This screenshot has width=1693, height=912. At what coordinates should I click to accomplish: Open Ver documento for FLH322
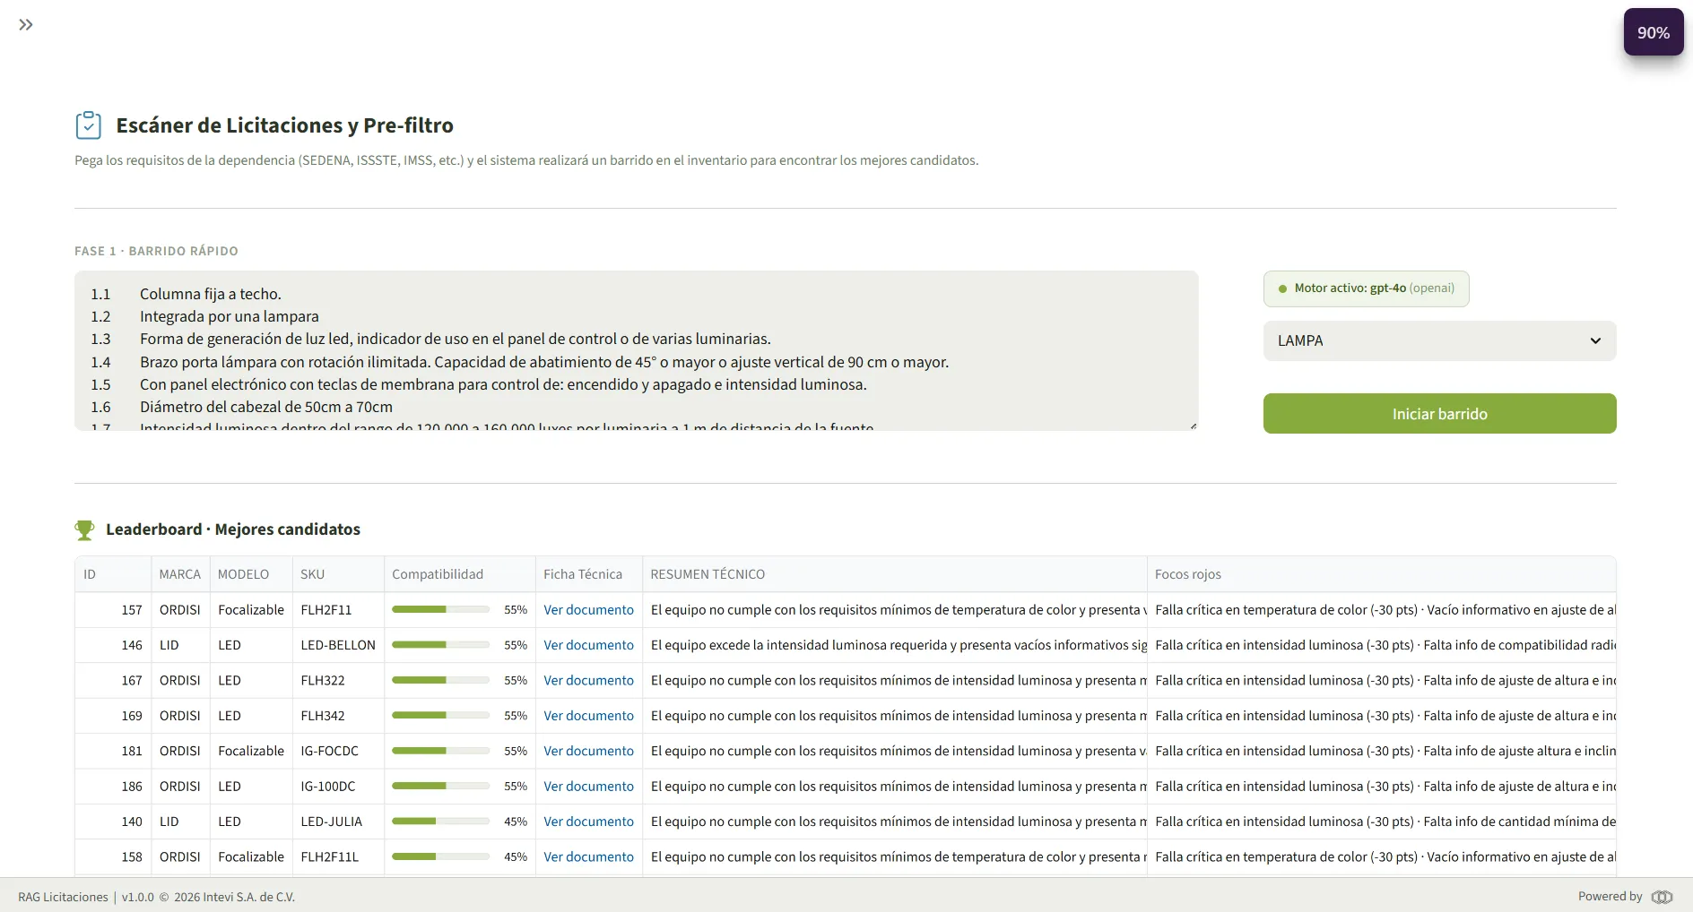[x=588, y=680]
